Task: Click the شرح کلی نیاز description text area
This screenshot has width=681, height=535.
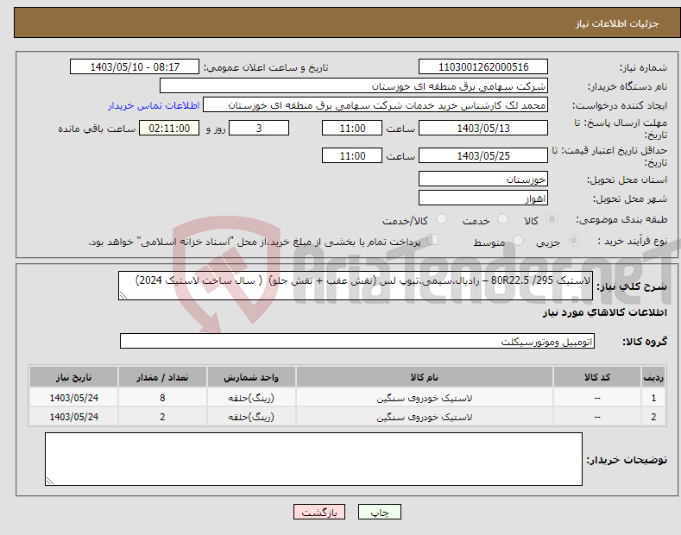Action: click(356, 286)
